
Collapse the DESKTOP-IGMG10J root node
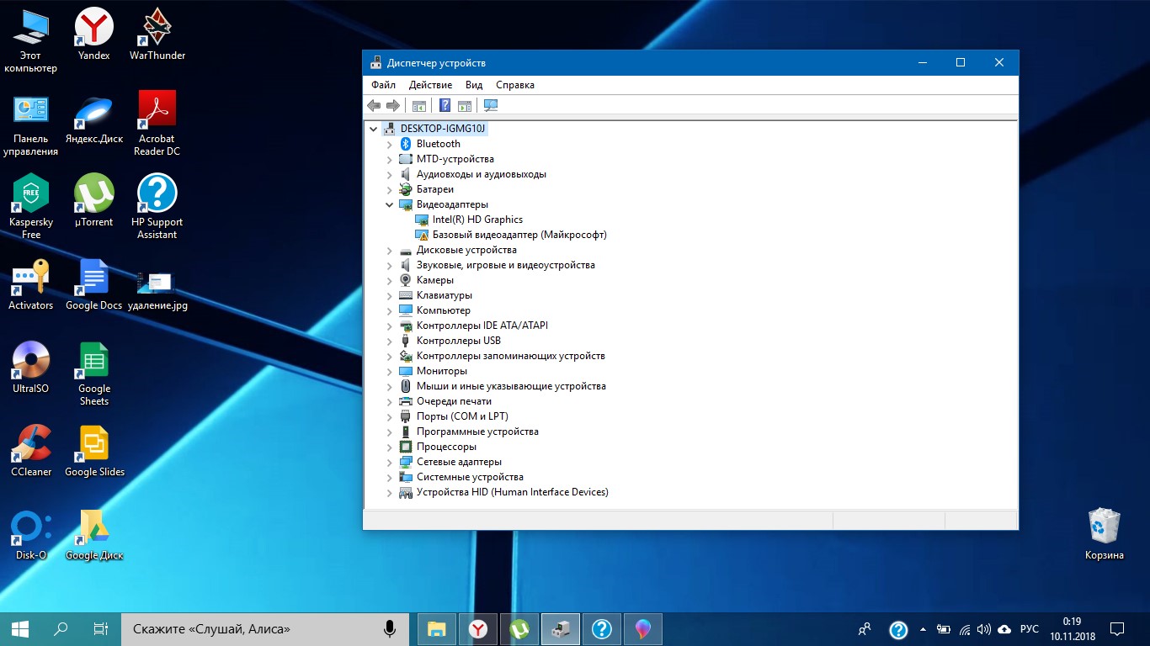tap(374, 129)
